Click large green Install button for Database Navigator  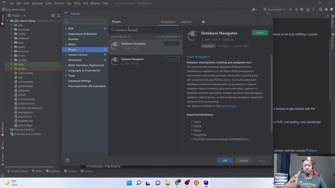[x=260, y=32]
